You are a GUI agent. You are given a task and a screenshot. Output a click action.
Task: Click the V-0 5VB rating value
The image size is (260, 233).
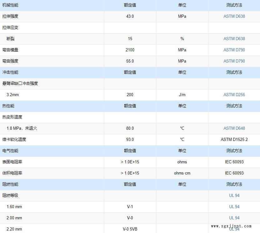point(130,229)
